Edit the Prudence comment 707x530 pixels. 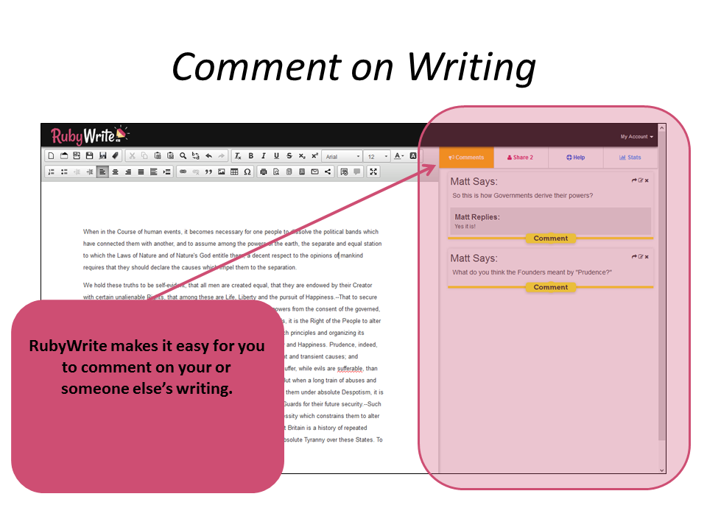click(x=640, y=256)
